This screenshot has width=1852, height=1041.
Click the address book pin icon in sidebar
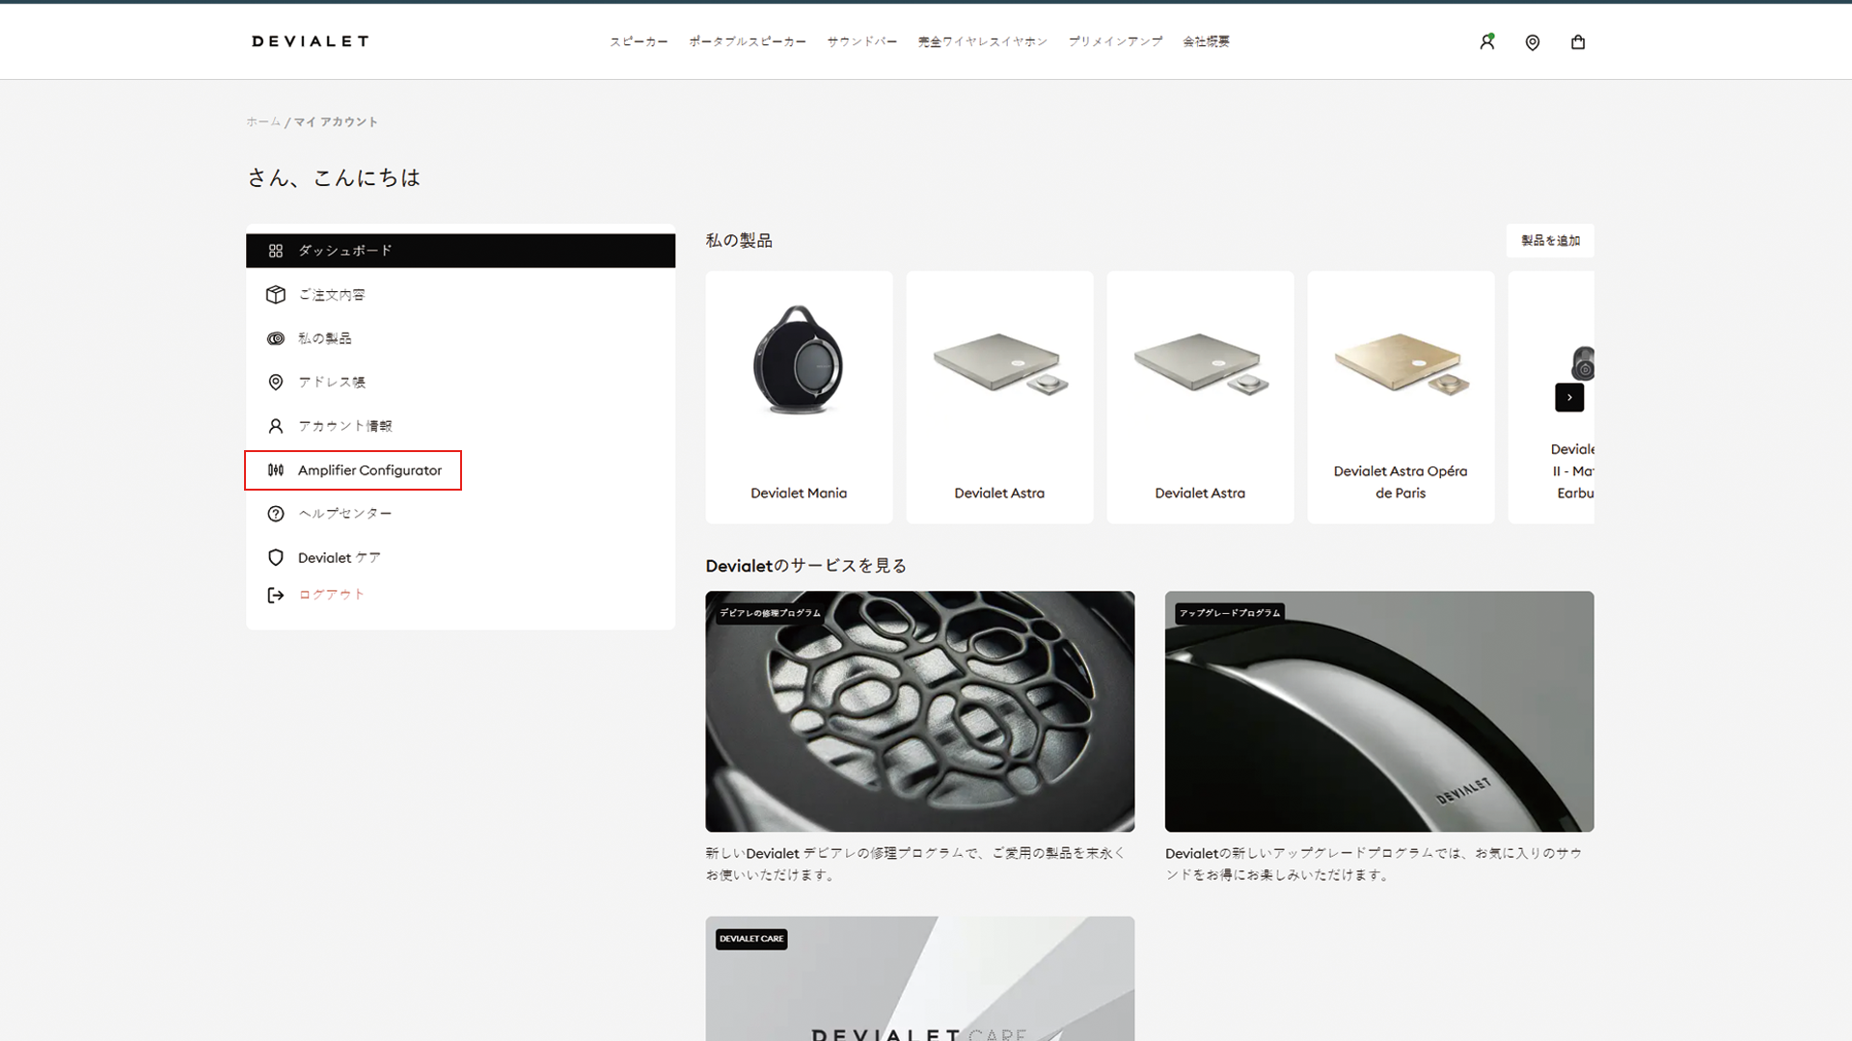click(x=276, y=383)
